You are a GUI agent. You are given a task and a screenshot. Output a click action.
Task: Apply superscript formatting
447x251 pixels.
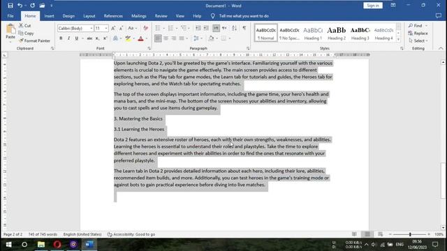[105, 38]
